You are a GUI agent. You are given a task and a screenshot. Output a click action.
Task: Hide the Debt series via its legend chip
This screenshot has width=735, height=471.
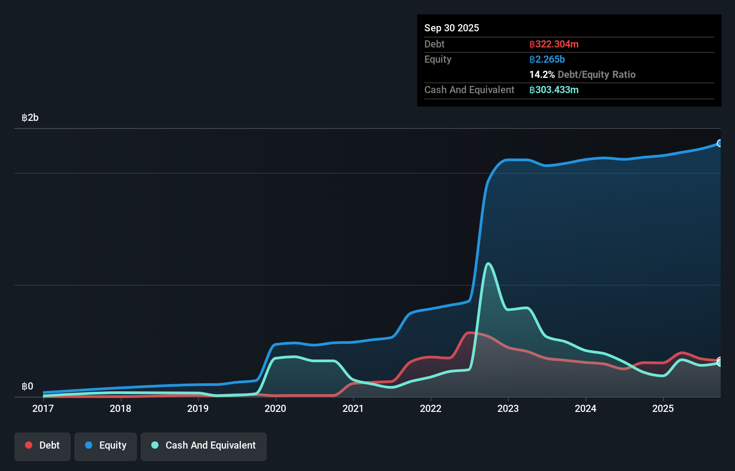pyautogui.click(x=43, y=446)
